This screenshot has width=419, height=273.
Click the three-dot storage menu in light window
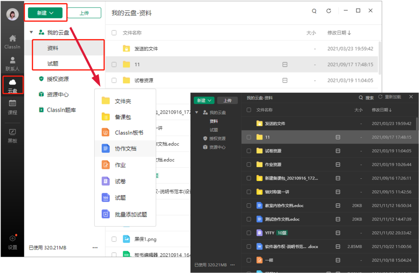95,248
